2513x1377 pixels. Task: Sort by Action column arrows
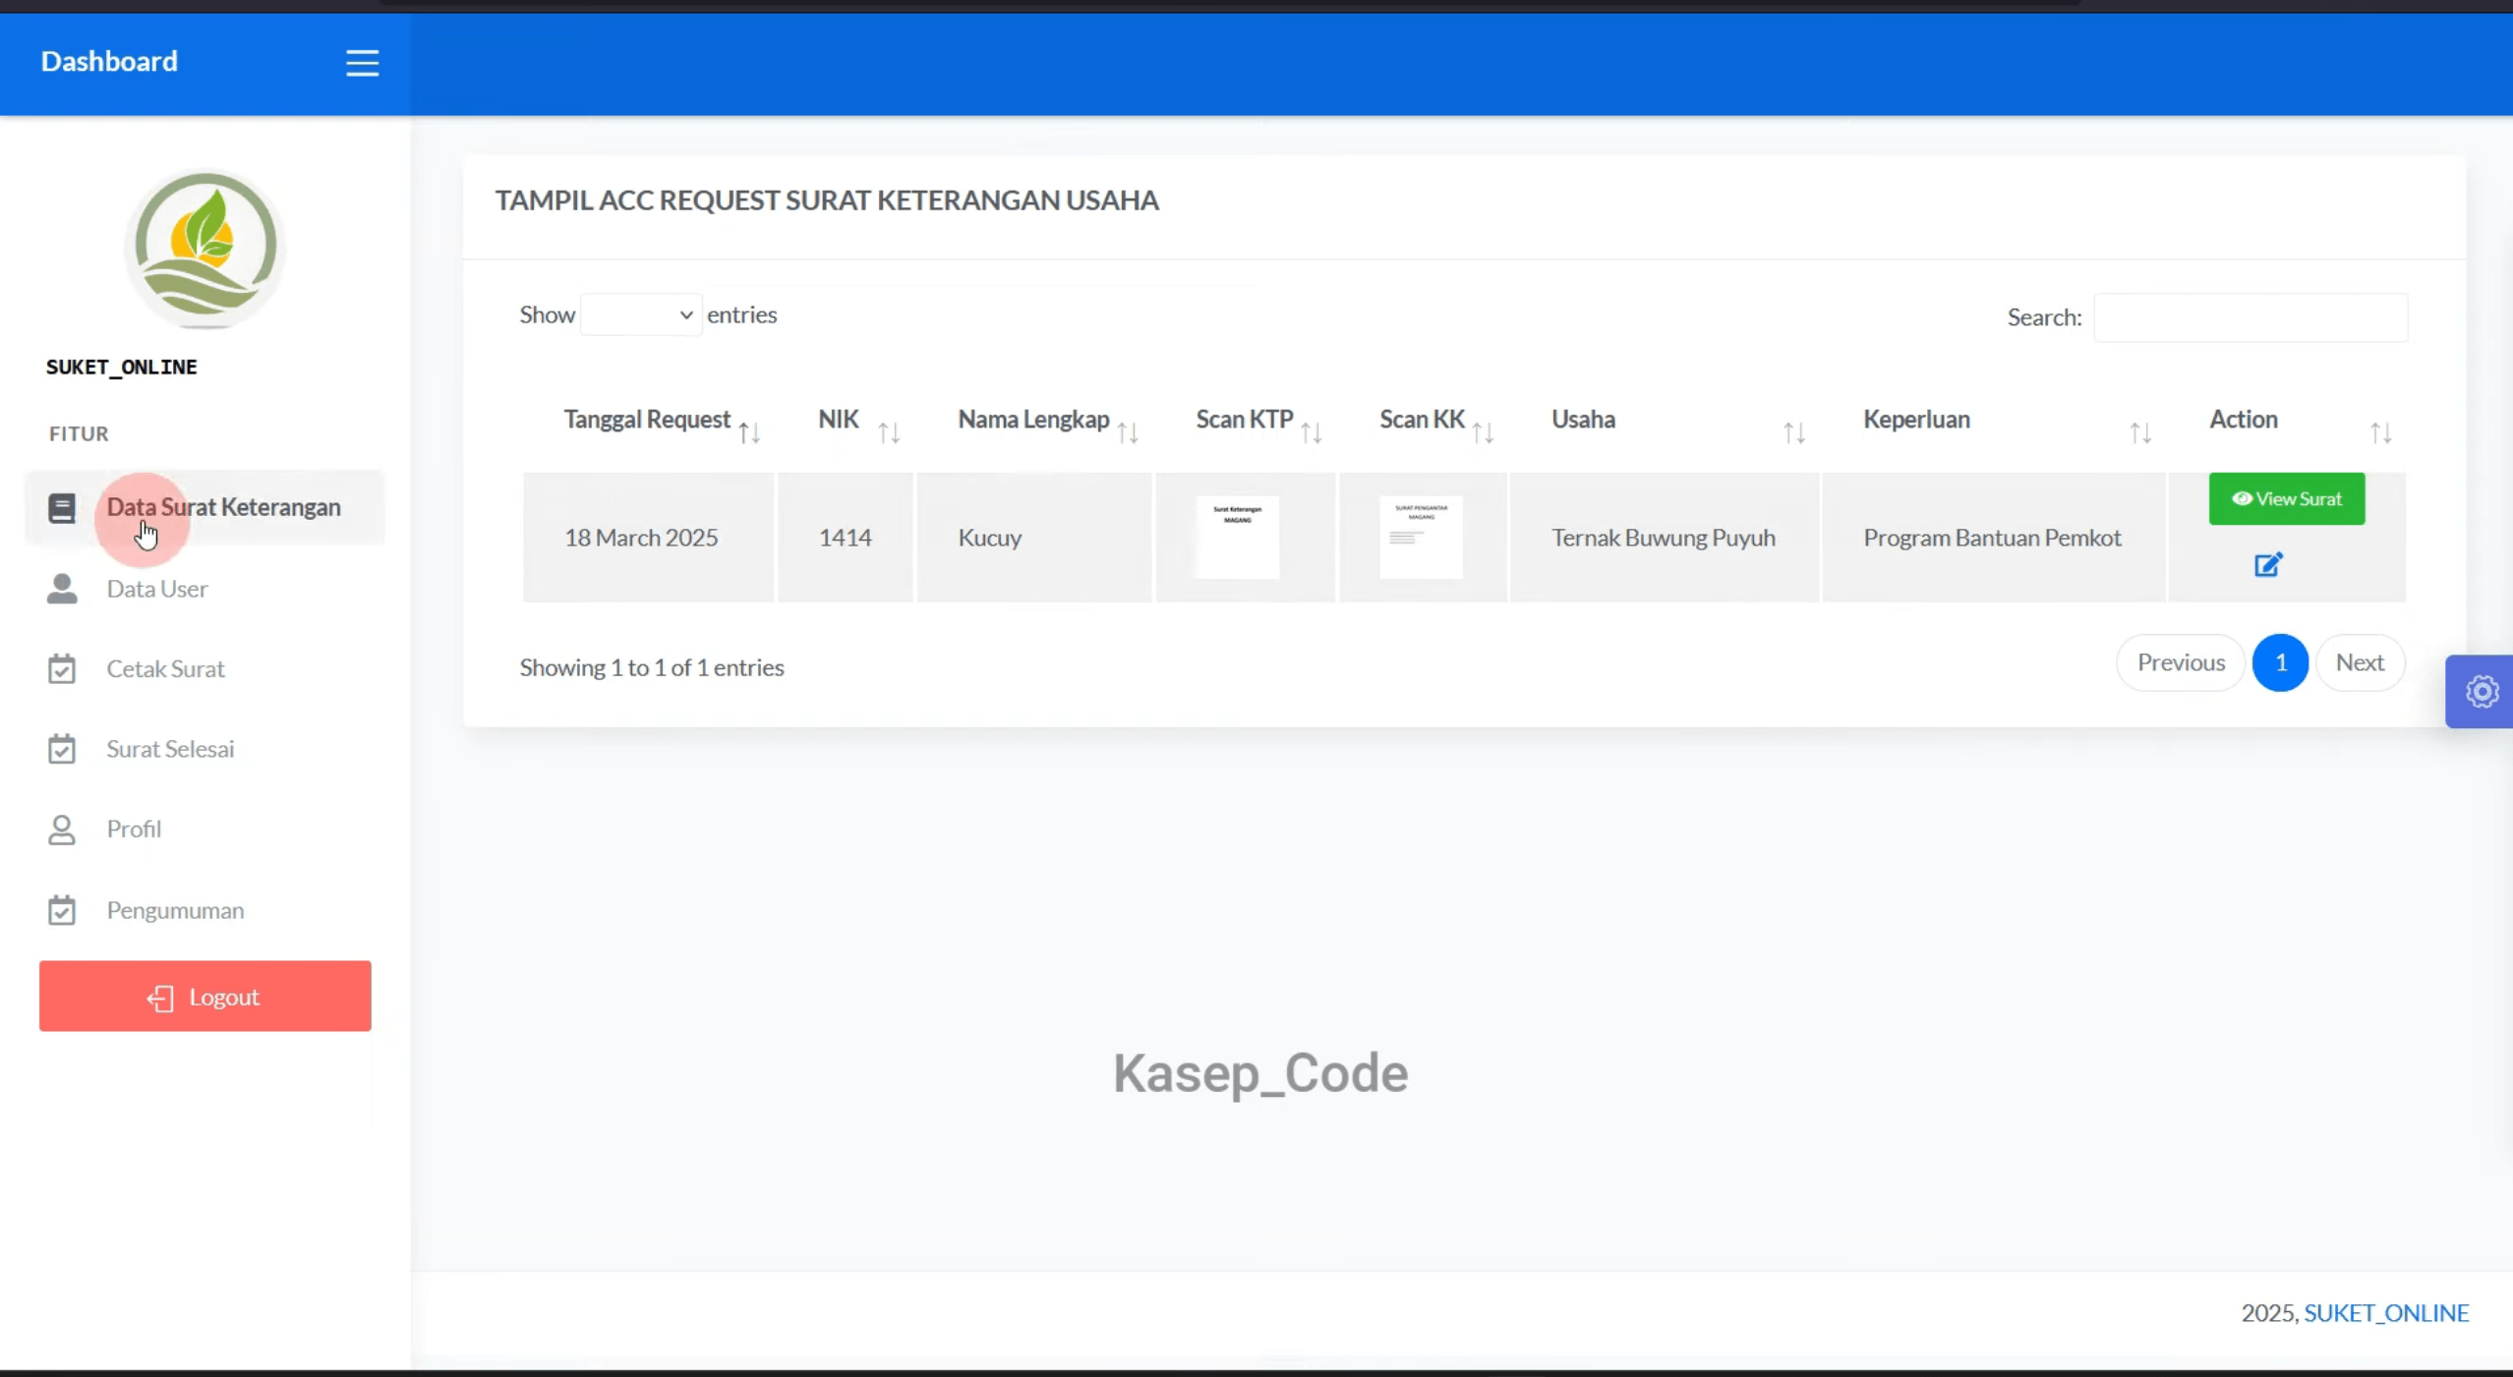click(x=2380, y=432)
